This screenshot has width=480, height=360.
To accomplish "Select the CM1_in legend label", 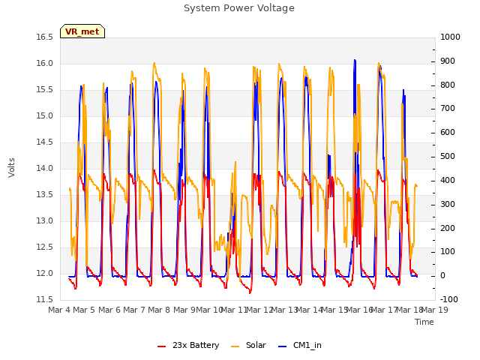I will (307, 345).
